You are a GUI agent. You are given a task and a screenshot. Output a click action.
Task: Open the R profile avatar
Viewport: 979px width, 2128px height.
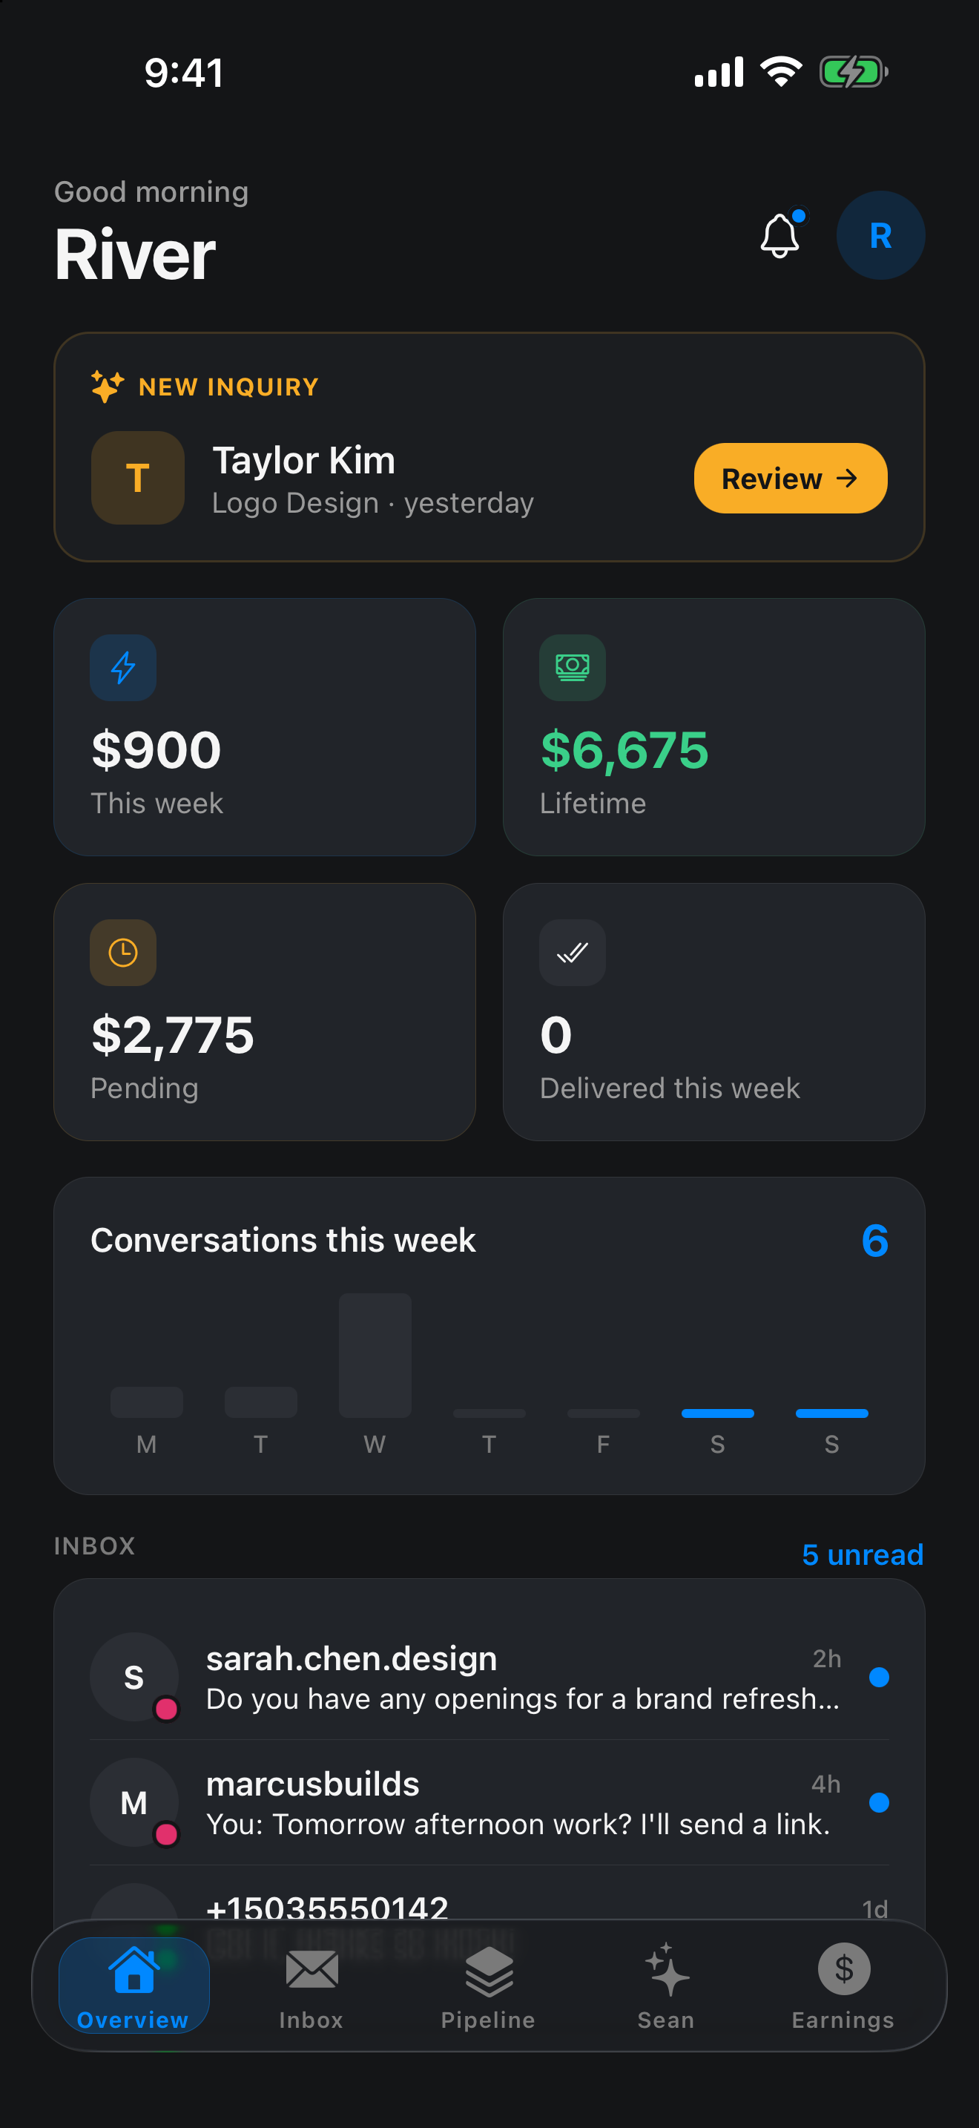coord(880,235)
